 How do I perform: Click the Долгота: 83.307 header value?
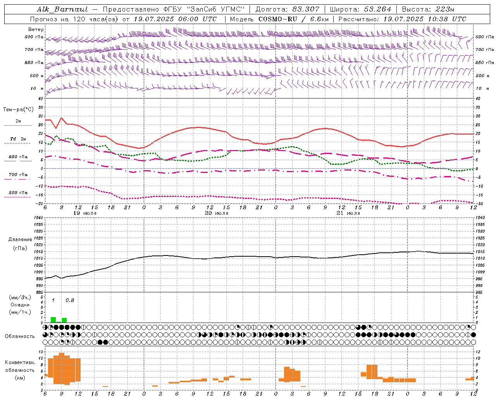click(288, 9)
